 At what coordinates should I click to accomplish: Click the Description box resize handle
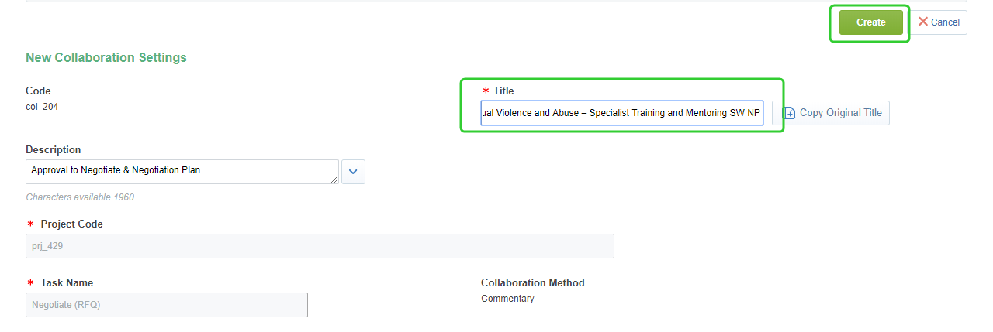click(335, 180)
